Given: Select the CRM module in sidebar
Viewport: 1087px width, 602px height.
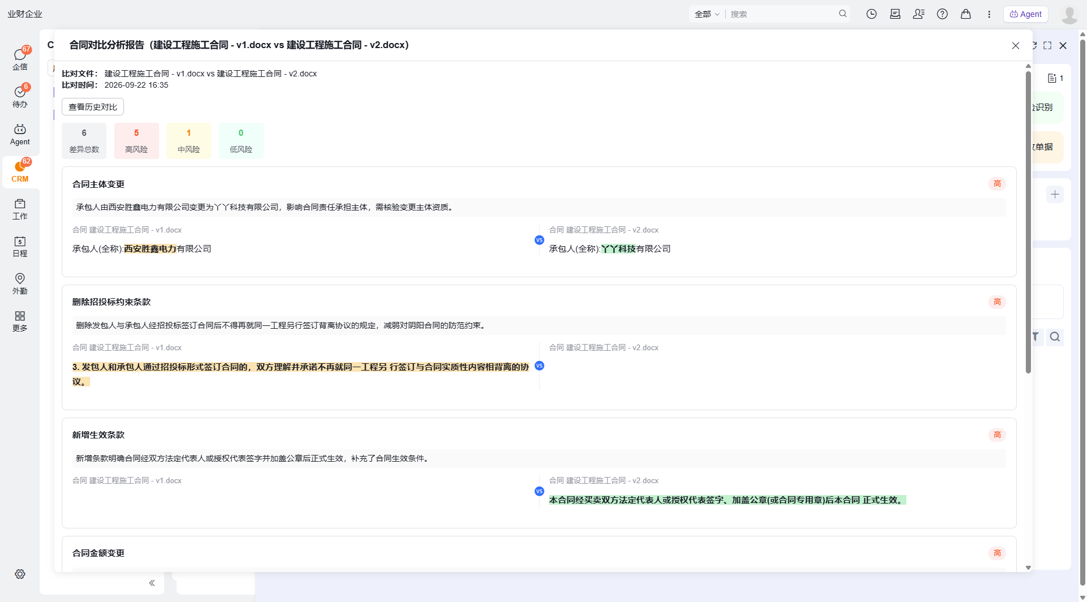Looking at the screenshot, I should coord(20,171).
